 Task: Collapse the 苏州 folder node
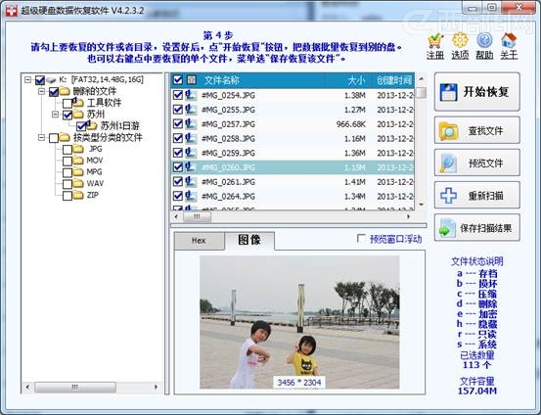[x=55, y=114]
